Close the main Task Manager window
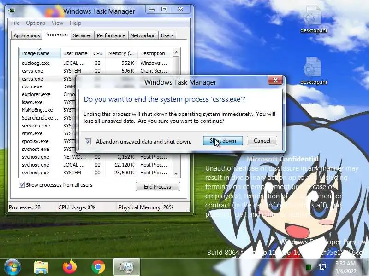The width and height of the screenshot is (369, 276). coord(180,9)
